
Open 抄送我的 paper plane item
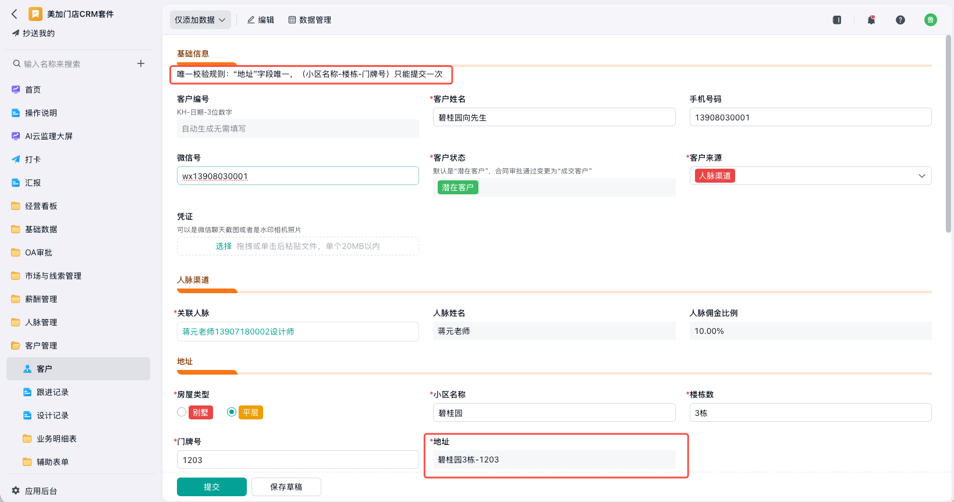[x=33, y=33]
